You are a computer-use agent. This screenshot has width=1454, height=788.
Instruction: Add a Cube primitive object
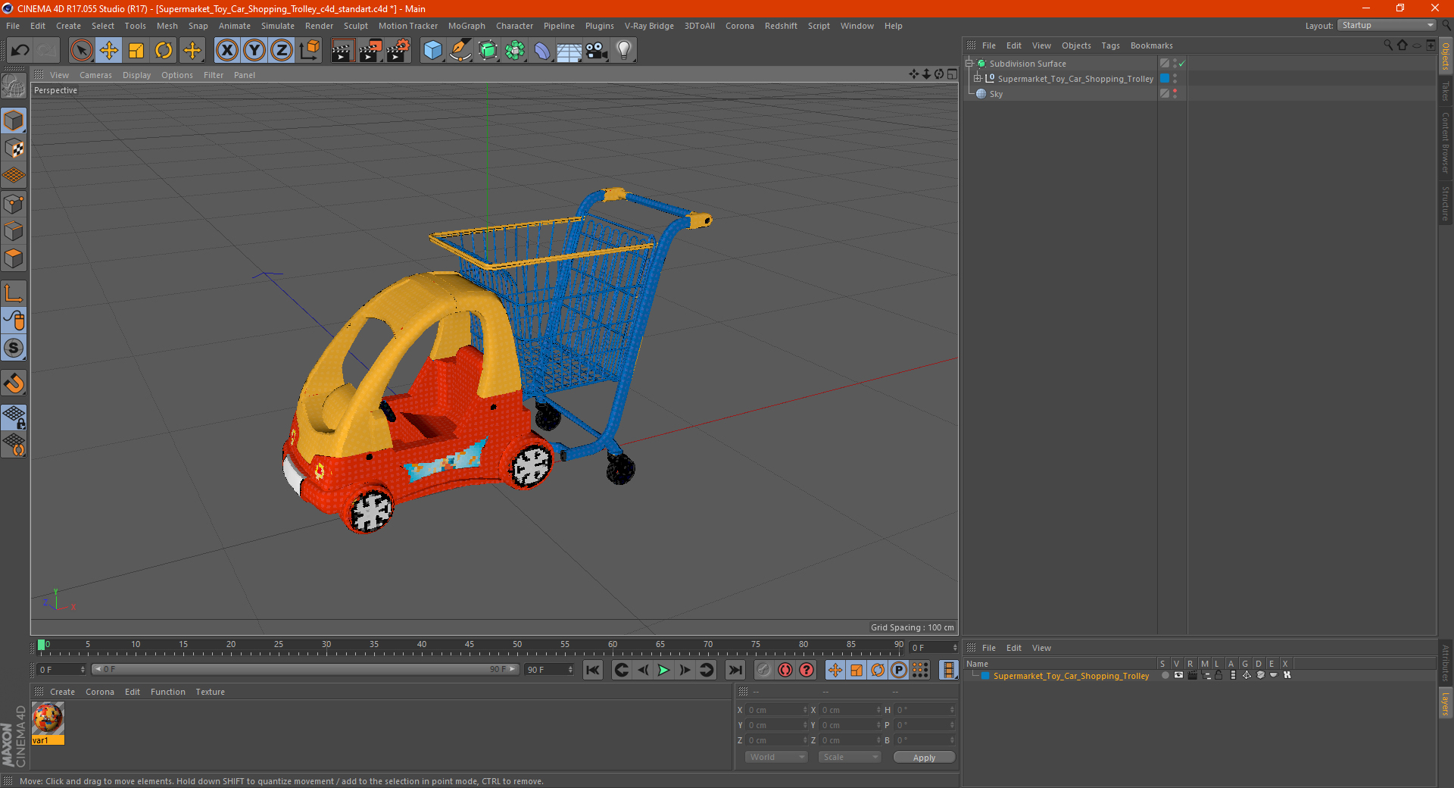pyautogui.click(x=432, y=51)
